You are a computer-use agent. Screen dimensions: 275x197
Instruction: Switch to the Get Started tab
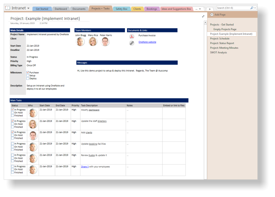[42, 9]
